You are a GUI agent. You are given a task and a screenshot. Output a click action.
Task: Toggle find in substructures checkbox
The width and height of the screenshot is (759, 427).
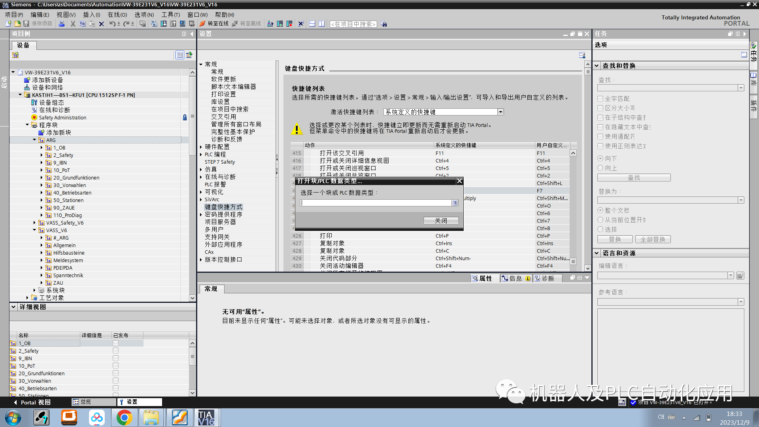[x=600, y=118]
